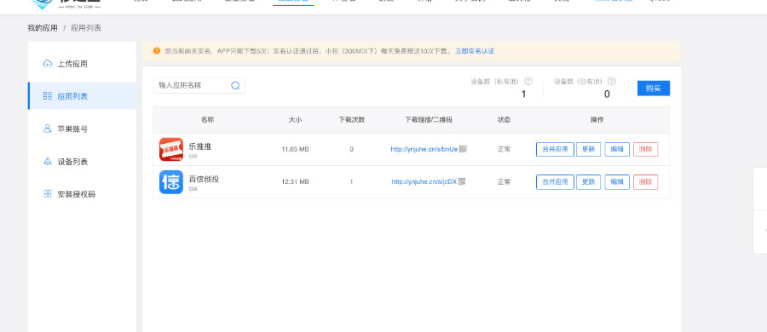Viewport: 767px width, 332px height.
Task: Click 我的应用 in the breadcrumb
Action: pos(43,28)
